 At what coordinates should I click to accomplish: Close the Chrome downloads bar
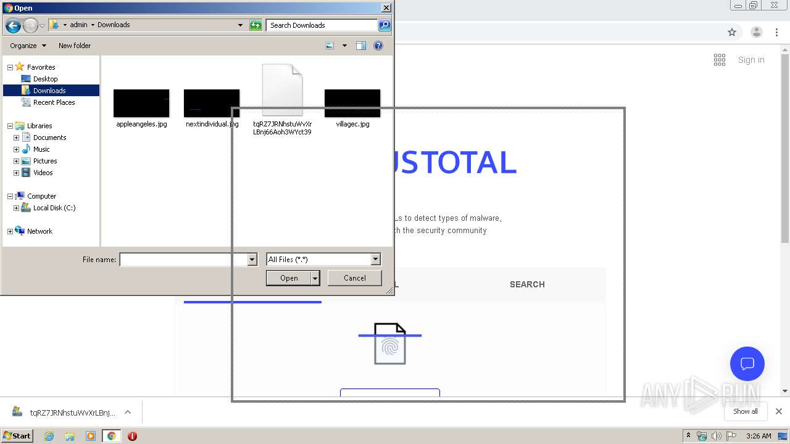click(x=779, y=411)
